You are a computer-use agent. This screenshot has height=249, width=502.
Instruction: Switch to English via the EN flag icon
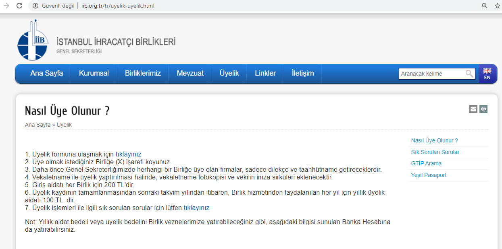point(488,74)
